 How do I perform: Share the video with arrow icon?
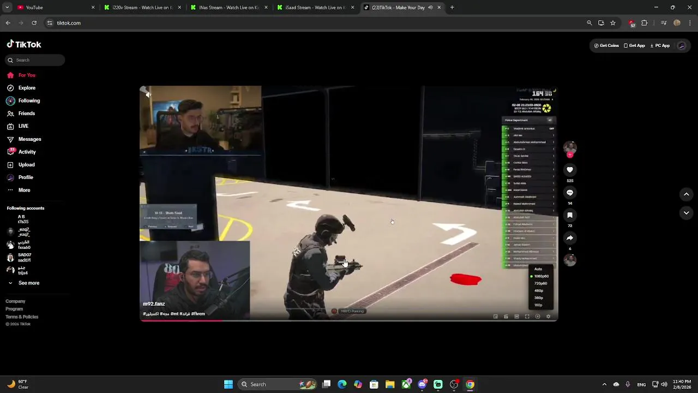[x=570, y=238]
